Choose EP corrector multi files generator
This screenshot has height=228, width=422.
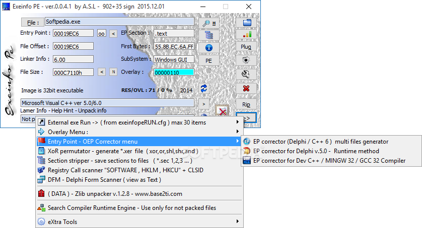pos(331,142)
